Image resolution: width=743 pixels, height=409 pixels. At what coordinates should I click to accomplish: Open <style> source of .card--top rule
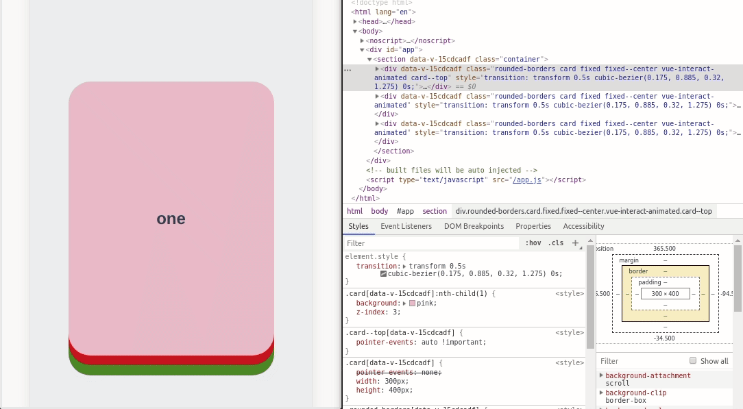point(570,333)
